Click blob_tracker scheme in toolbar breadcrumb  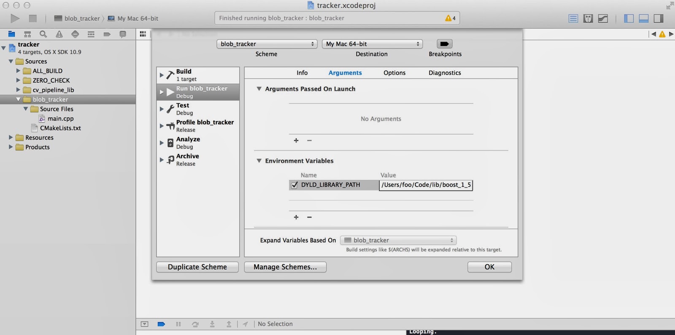coord(77,19)
